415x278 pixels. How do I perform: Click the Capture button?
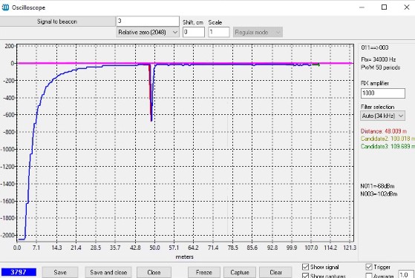(240, 272)
